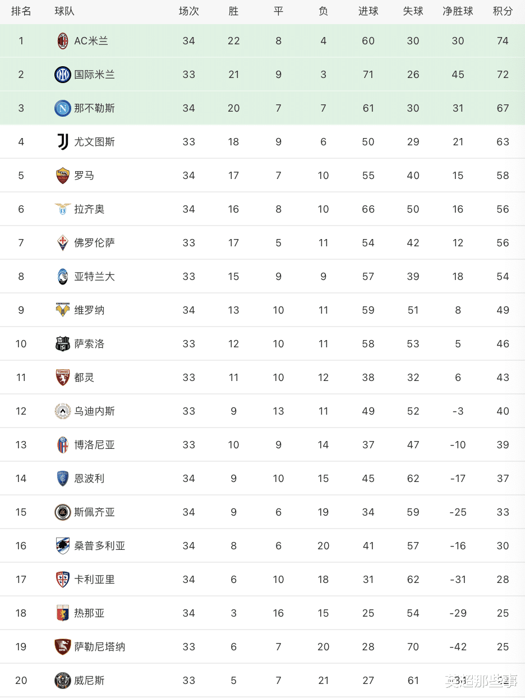Screen dimensions: 525x698
Task: Click the 乌迪内斯 team name
Action: click(x=94, y=411)
